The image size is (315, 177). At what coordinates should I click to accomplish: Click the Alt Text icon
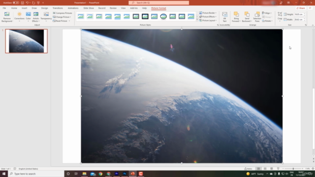(224, 14)
